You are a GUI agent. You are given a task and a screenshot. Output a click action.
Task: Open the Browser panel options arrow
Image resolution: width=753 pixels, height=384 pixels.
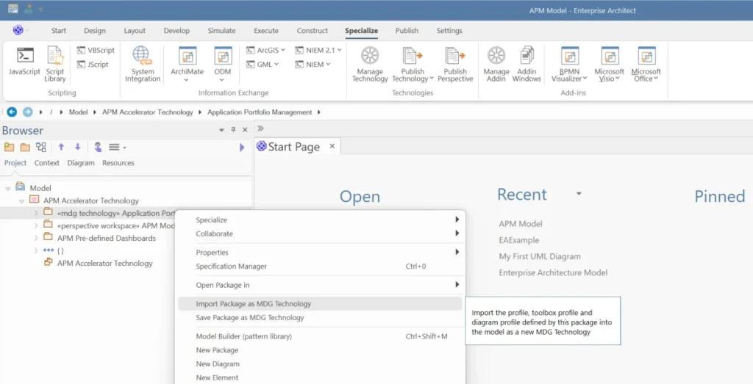pyautogui.click(x=222, y=130)
